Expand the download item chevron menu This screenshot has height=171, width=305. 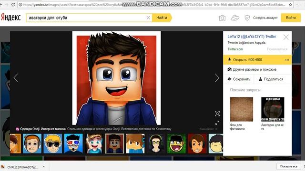click(x=43, y=167)
